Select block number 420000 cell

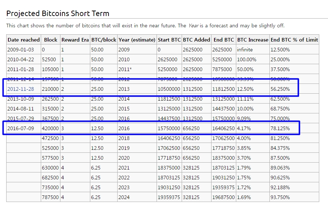click(51, 128)
